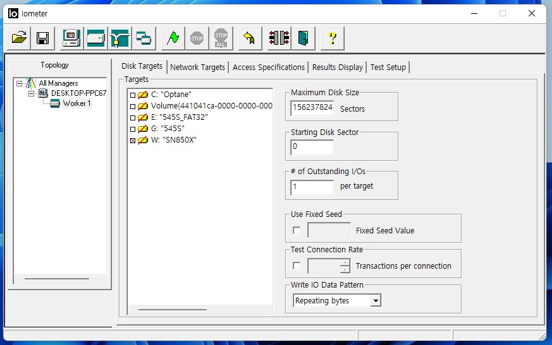The image size is (552, 345).
Task: Switch to Network Targets tab
Action: tap(197, 67)
